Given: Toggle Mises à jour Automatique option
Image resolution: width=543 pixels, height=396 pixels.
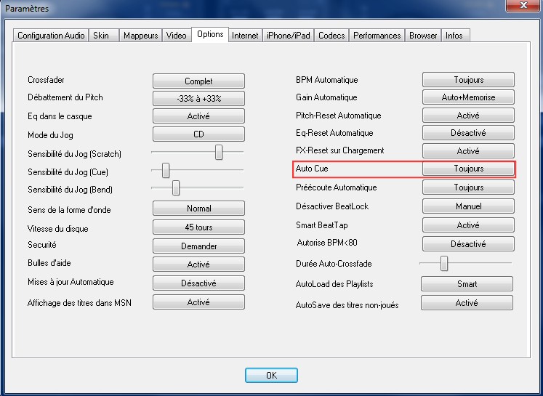Looking at the screenshot, I should point(198,283).
